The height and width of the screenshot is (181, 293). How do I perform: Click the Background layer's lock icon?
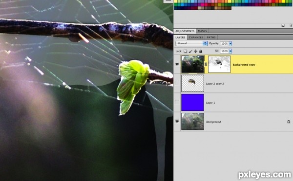(x=289, y=122)
